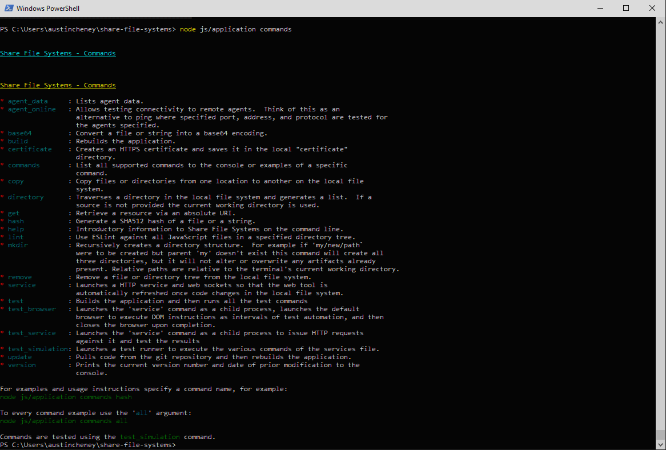Click the 'version' command name
Viewport: 666px width, 450px height.
click(22, 365)
